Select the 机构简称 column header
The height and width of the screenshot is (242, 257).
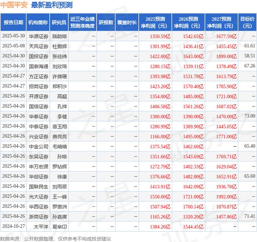coord(38,22)
